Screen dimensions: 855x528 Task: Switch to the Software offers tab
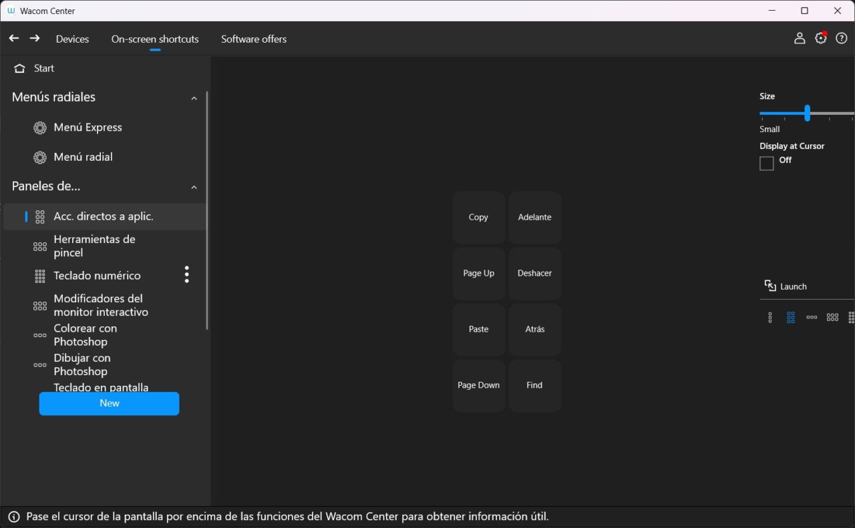coord(254,39)
